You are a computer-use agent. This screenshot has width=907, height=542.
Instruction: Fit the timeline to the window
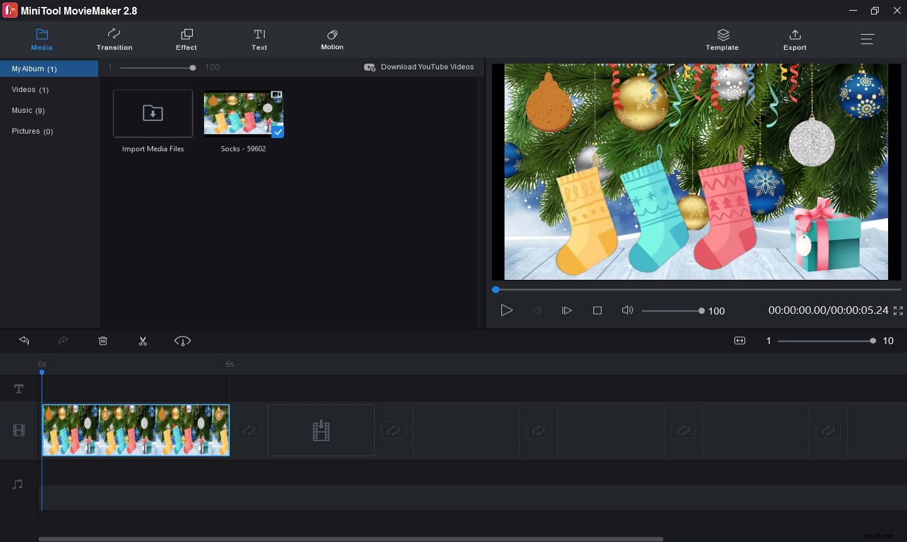click(x=739, y=340)
